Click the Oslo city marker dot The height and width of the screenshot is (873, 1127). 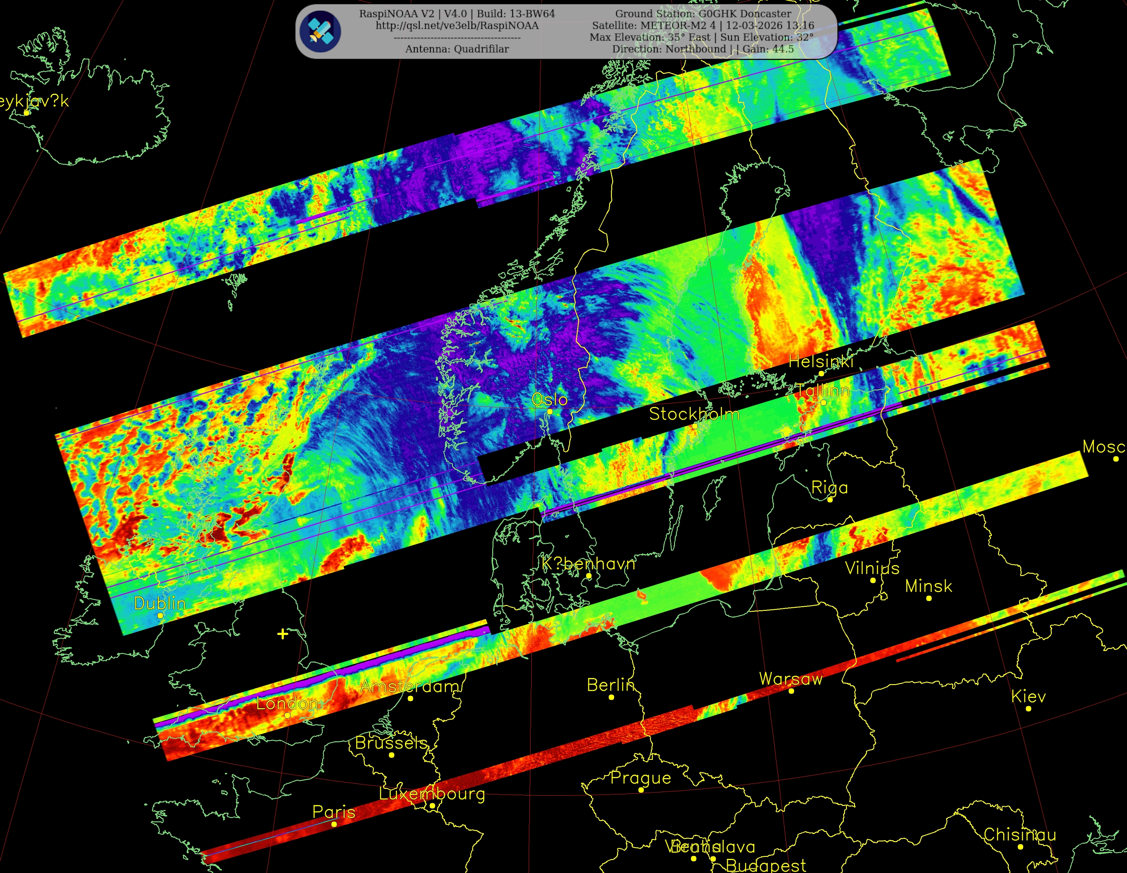click(550, 411)
